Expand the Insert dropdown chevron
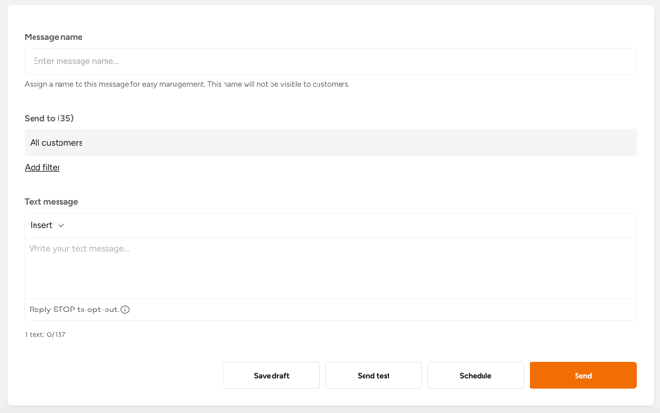The height and width of the screenshot is (413, 660). tap(61, 226)
